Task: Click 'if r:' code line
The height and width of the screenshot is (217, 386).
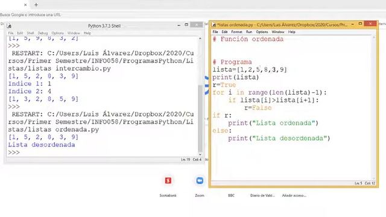Action: pyautogui.click(x=222, y=115)
